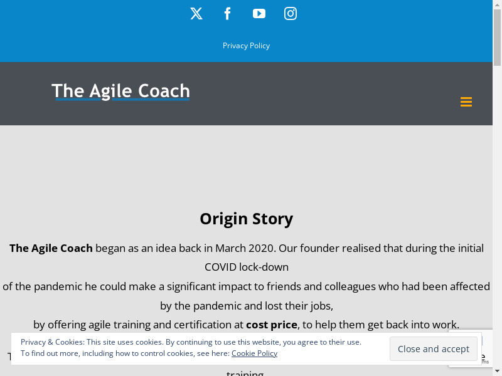This screenshot has height=376, width=502.
Task: Click the scrollbar track below the thumb
Action: click(497, 219)
